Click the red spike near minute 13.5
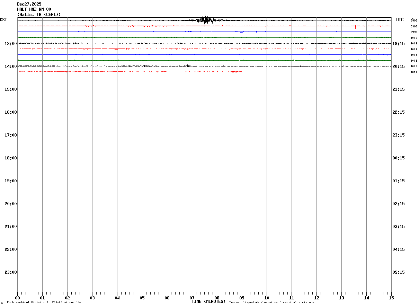 (355, 27)
